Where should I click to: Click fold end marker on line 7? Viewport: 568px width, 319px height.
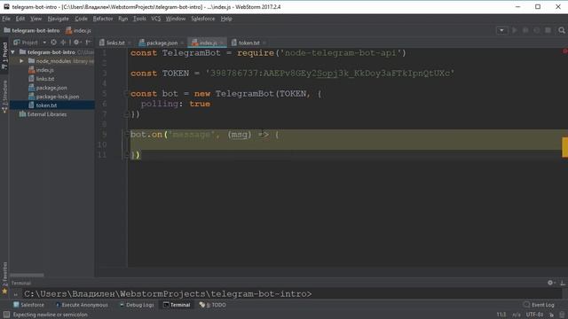click(x=126, y=114)
